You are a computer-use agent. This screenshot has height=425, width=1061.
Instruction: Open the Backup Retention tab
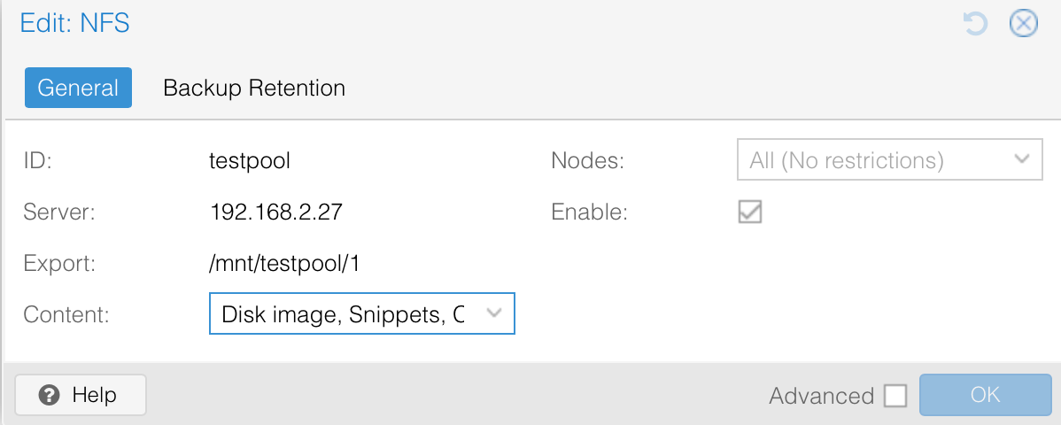[254, 88]
